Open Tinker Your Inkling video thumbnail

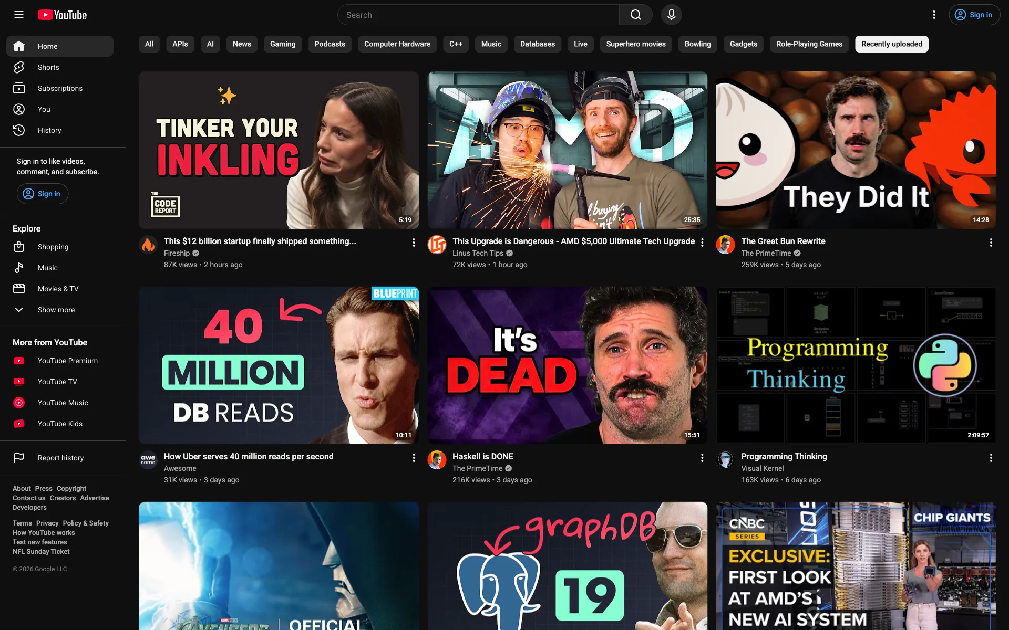[x=279, y=150]
